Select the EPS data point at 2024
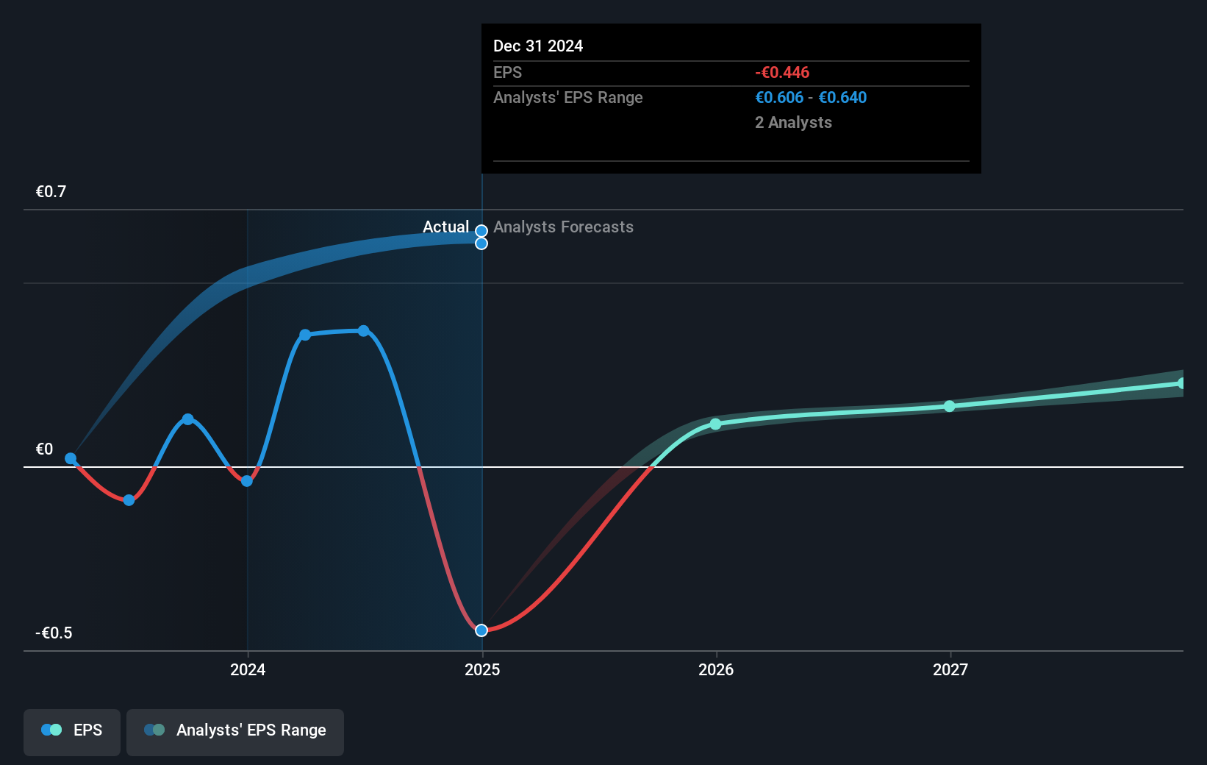Screen dimensions: 1207x765 247,481
